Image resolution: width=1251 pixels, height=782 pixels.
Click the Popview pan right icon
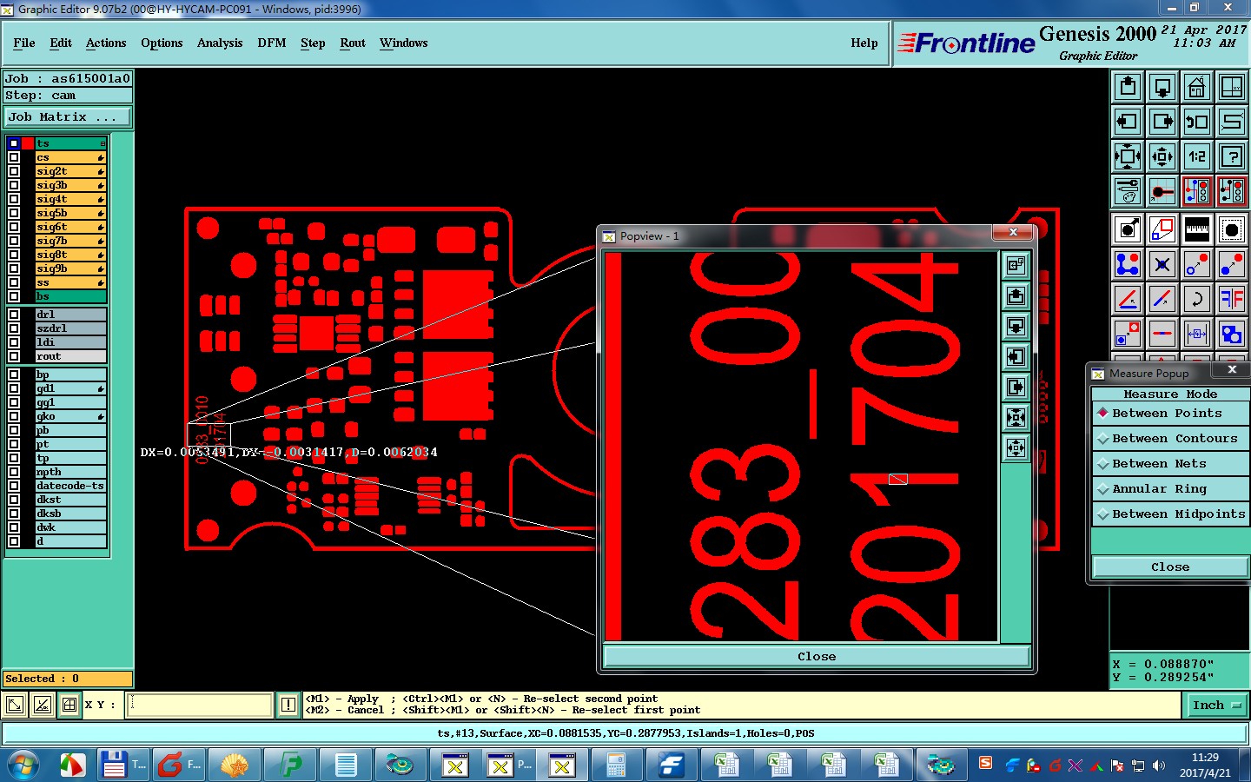tap(1016, 388)
